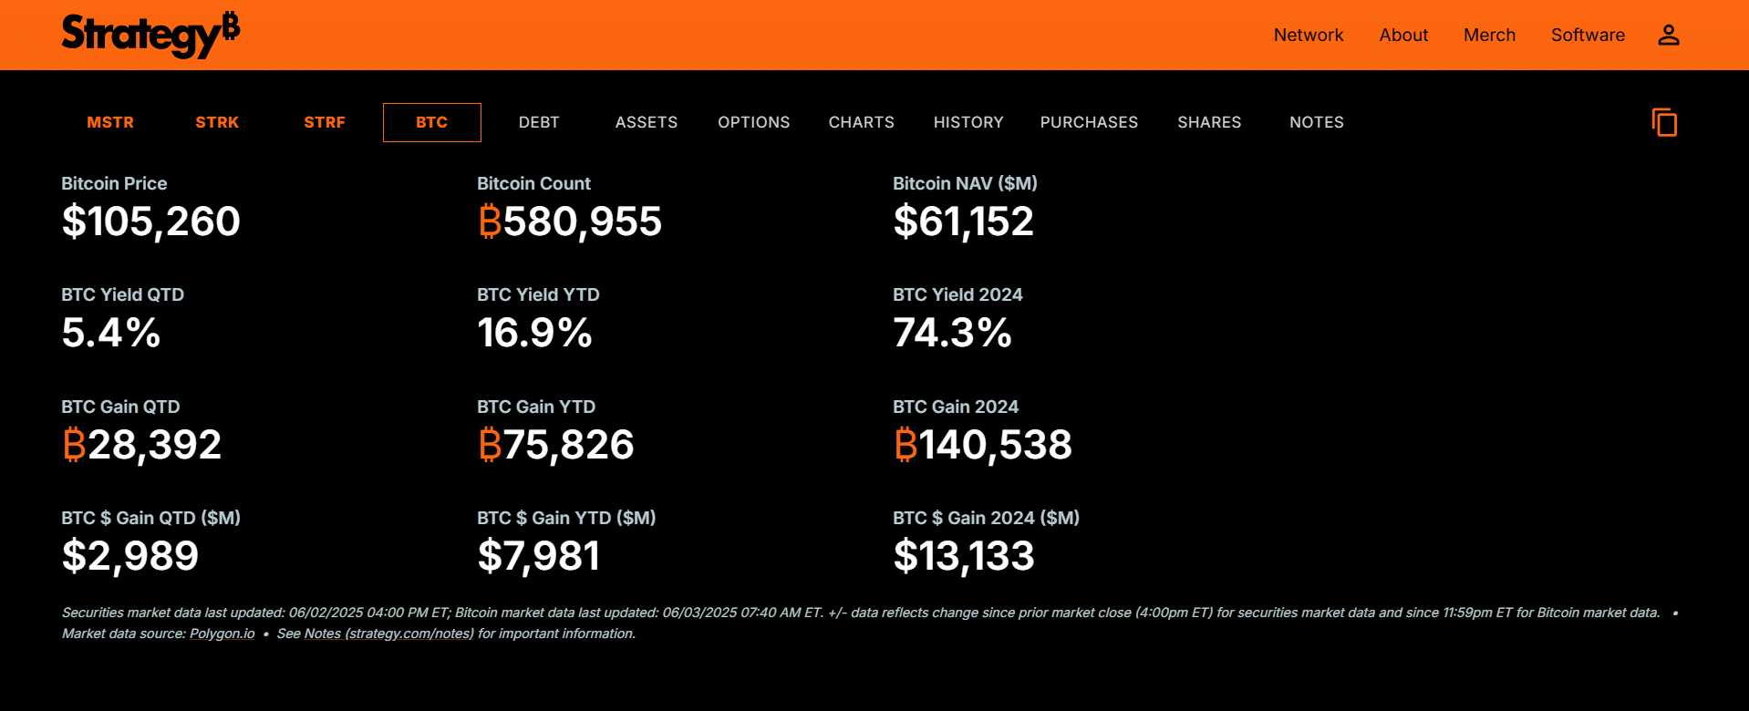Follow the Polygon.io source link
1749x711 pixels.
(x=222, y=634)
